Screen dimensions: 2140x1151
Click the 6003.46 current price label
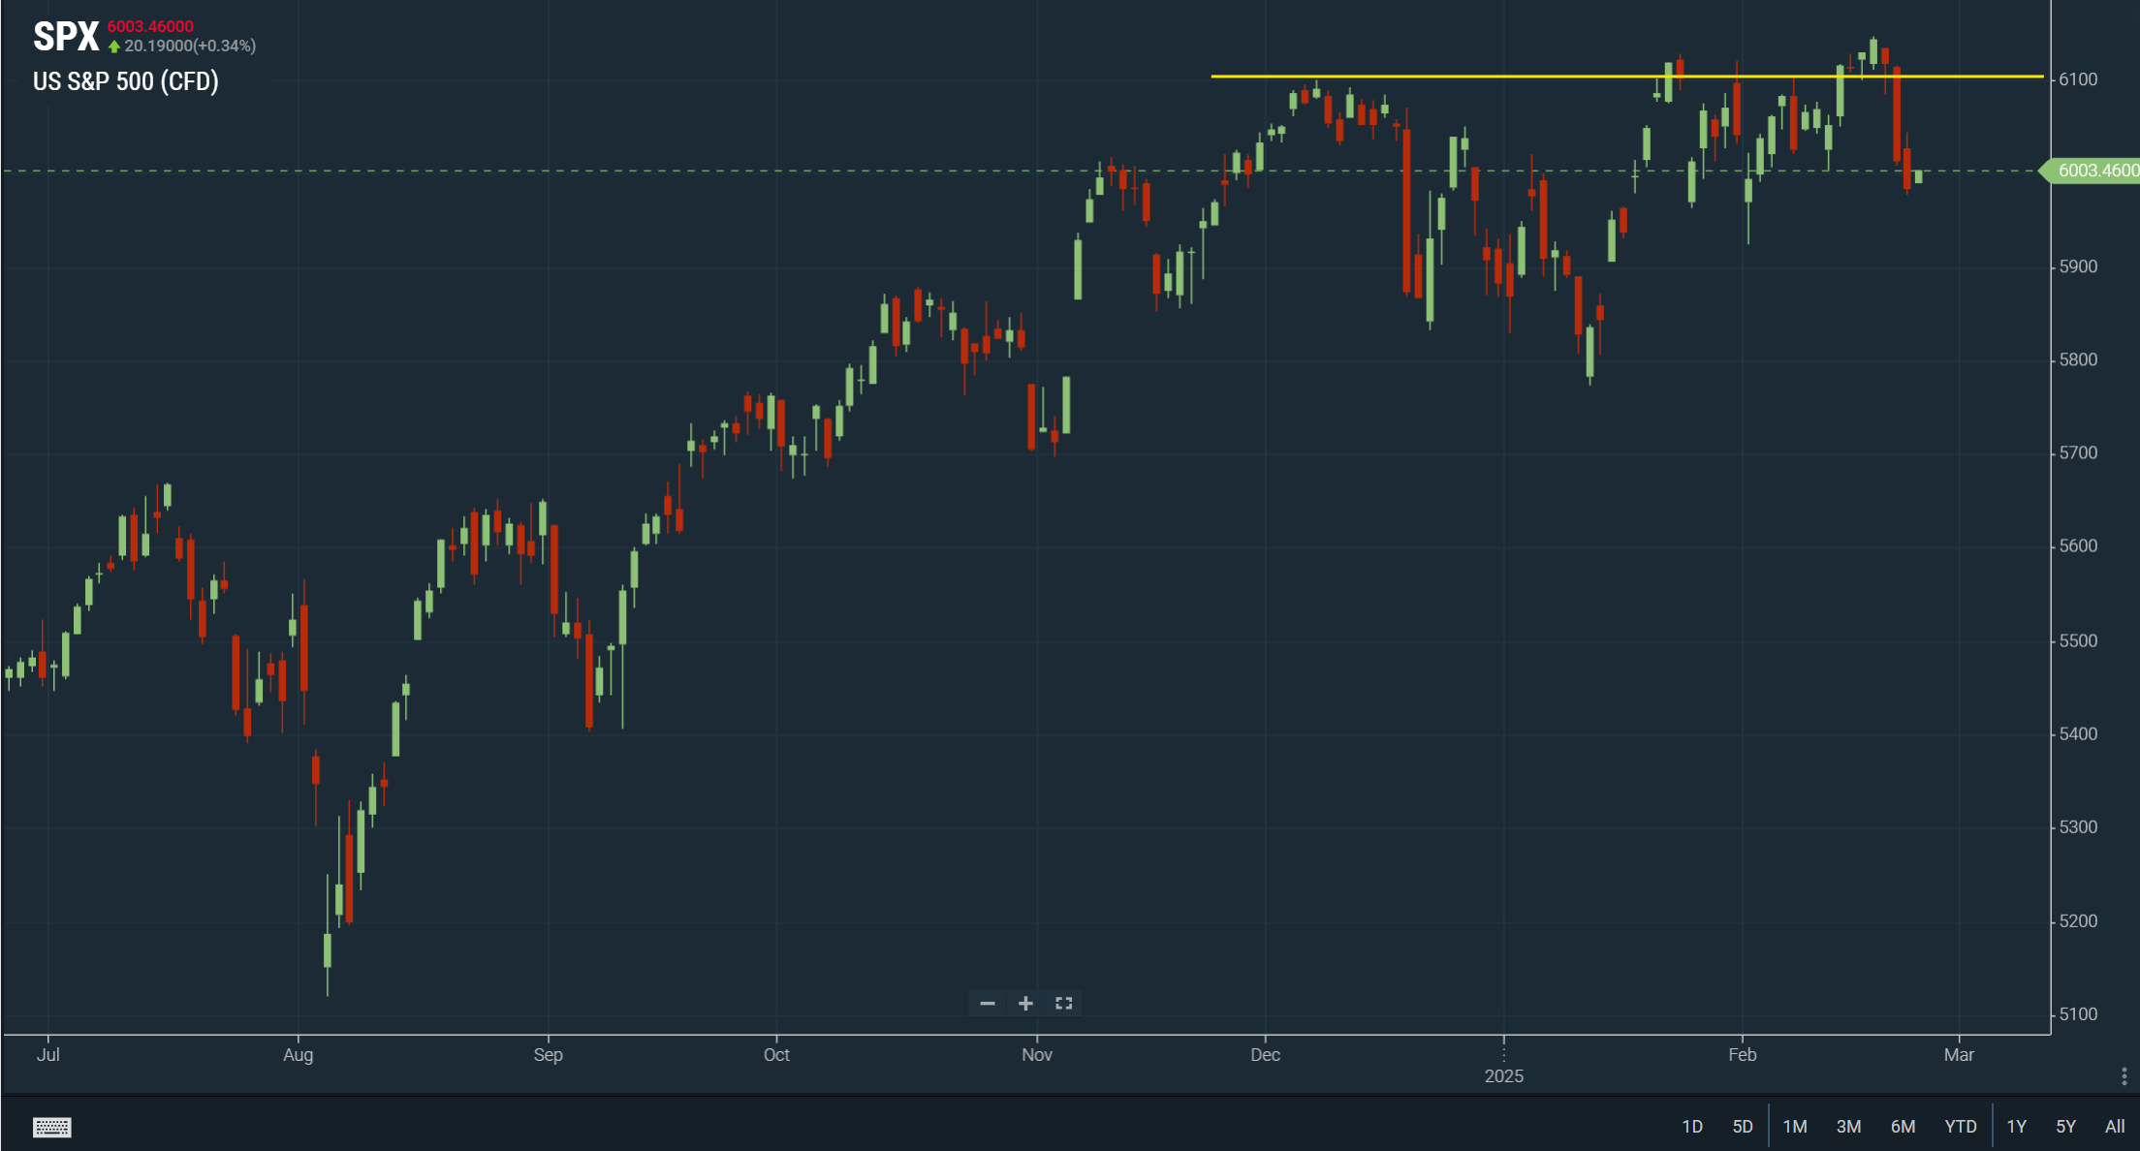pos(2093,171)
